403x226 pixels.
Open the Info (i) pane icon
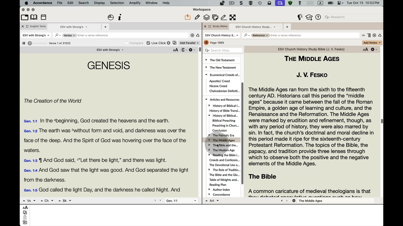(x=120, y=17)
